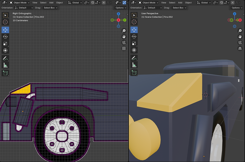Select the Scale tool in right viewport
This screenshot has height=162, width=245.
coord(134,43)
